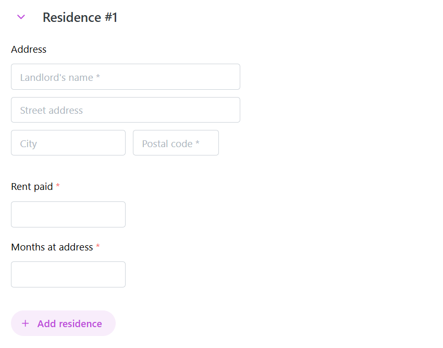The width and height of the screenshot is (443, 348).
Task: Click the Residence #1 heading text
Action: tap(80, 17)
